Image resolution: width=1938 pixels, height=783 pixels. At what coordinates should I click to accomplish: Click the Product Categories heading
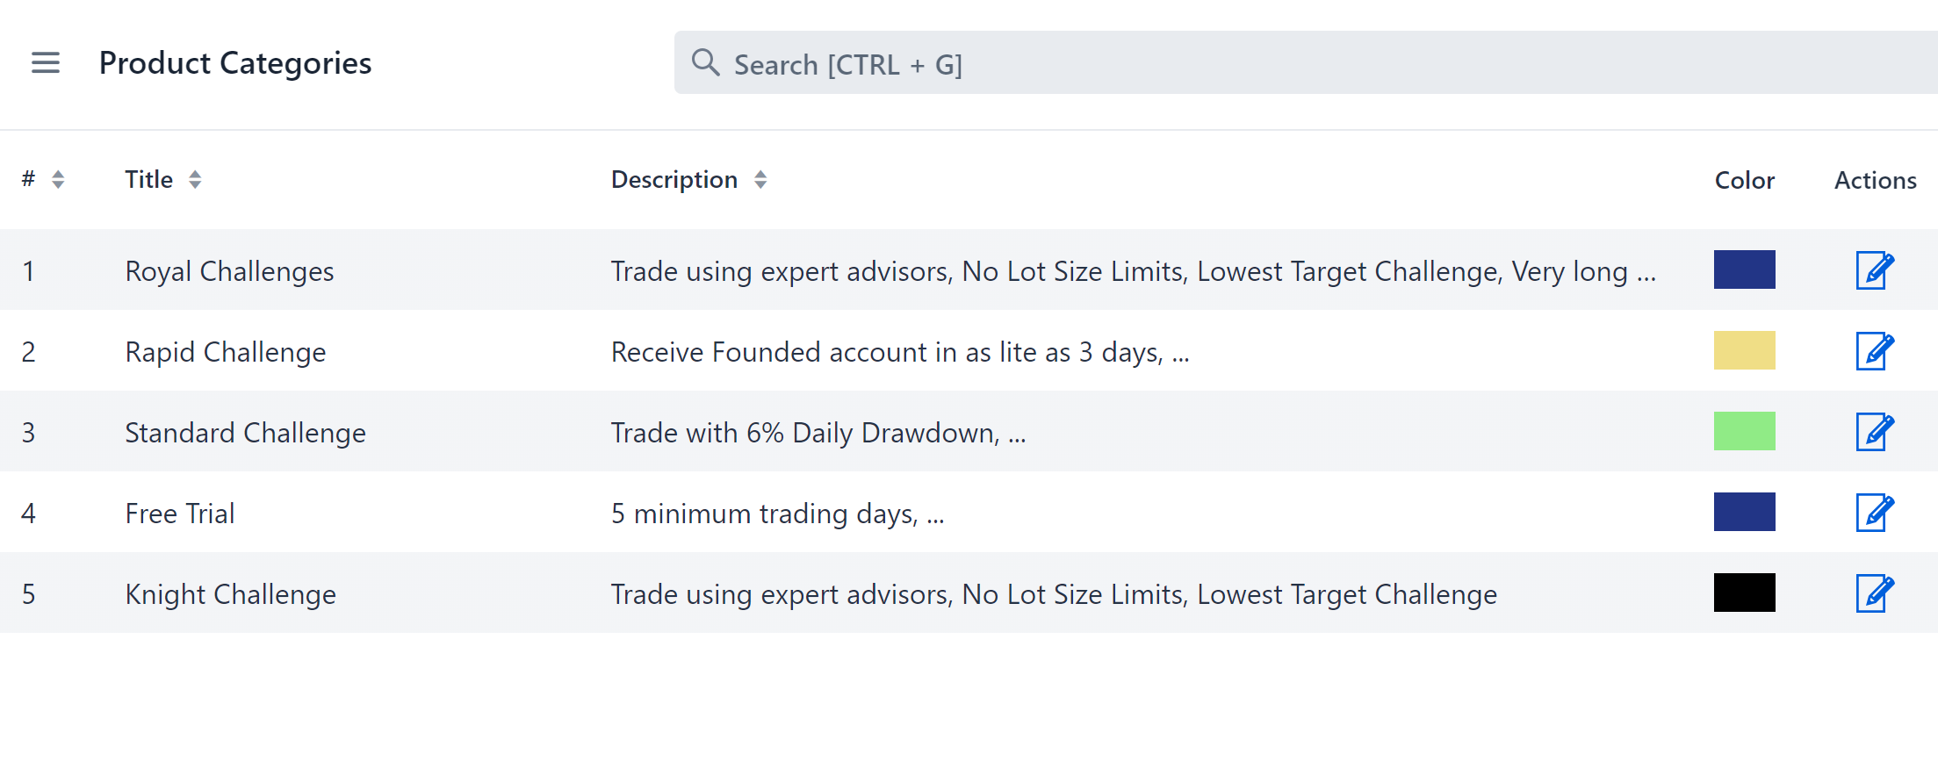pos(235,62)
